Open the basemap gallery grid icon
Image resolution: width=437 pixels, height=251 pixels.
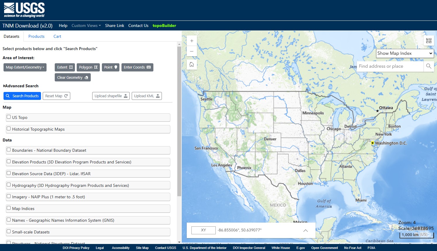tap(429, 41)
